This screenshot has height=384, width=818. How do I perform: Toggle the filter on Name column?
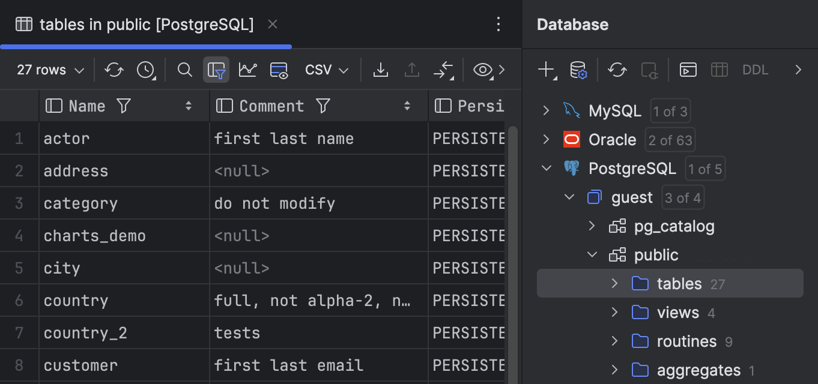[x=123, y=106]
